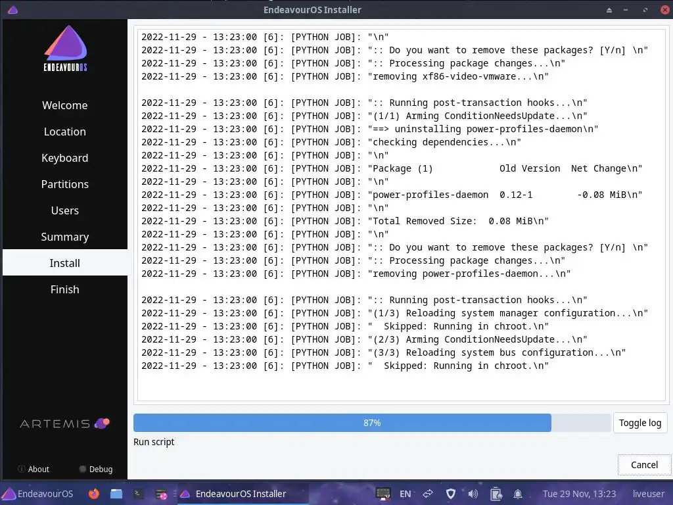Open the power manager battery icon
The image size is (673, 505).
pyautogui.click(x=496, y=494)
